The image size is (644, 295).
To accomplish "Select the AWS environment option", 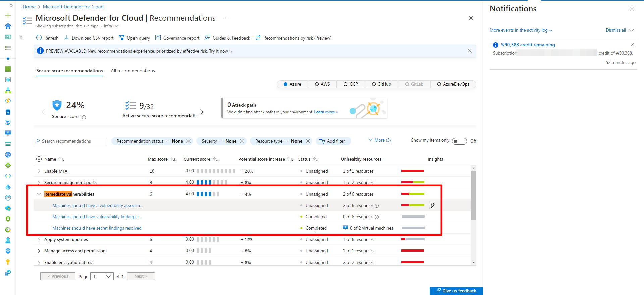I will point(322,84).
